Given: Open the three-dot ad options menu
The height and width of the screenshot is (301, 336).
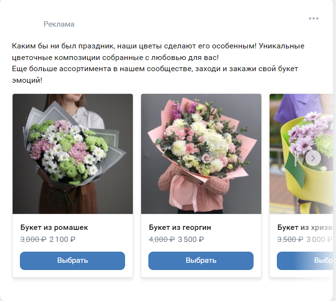Looking at the screenshot, I should (x=314, y=19).
